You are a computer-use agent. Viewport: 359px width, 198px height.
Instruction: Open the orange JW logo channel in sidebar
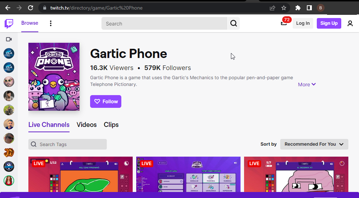click(x=9, y=152)
